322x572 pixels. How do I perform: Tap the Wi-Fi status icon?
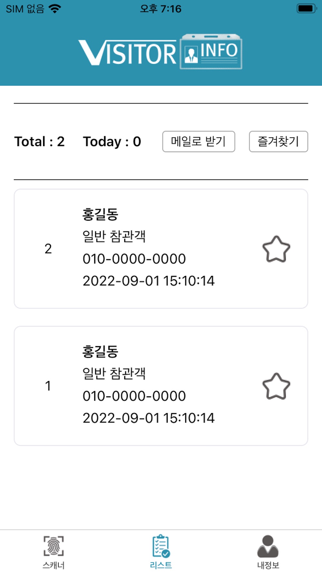55,9
